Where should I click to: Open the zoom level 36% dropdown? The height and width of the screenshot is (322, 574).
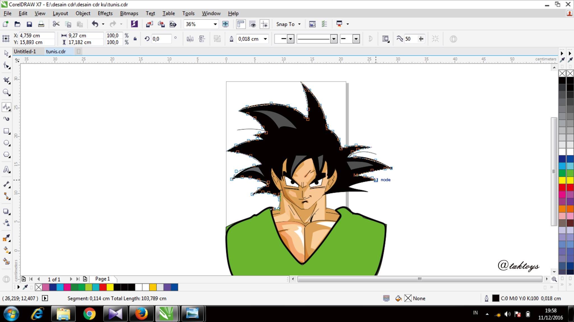tap(215, 24)
